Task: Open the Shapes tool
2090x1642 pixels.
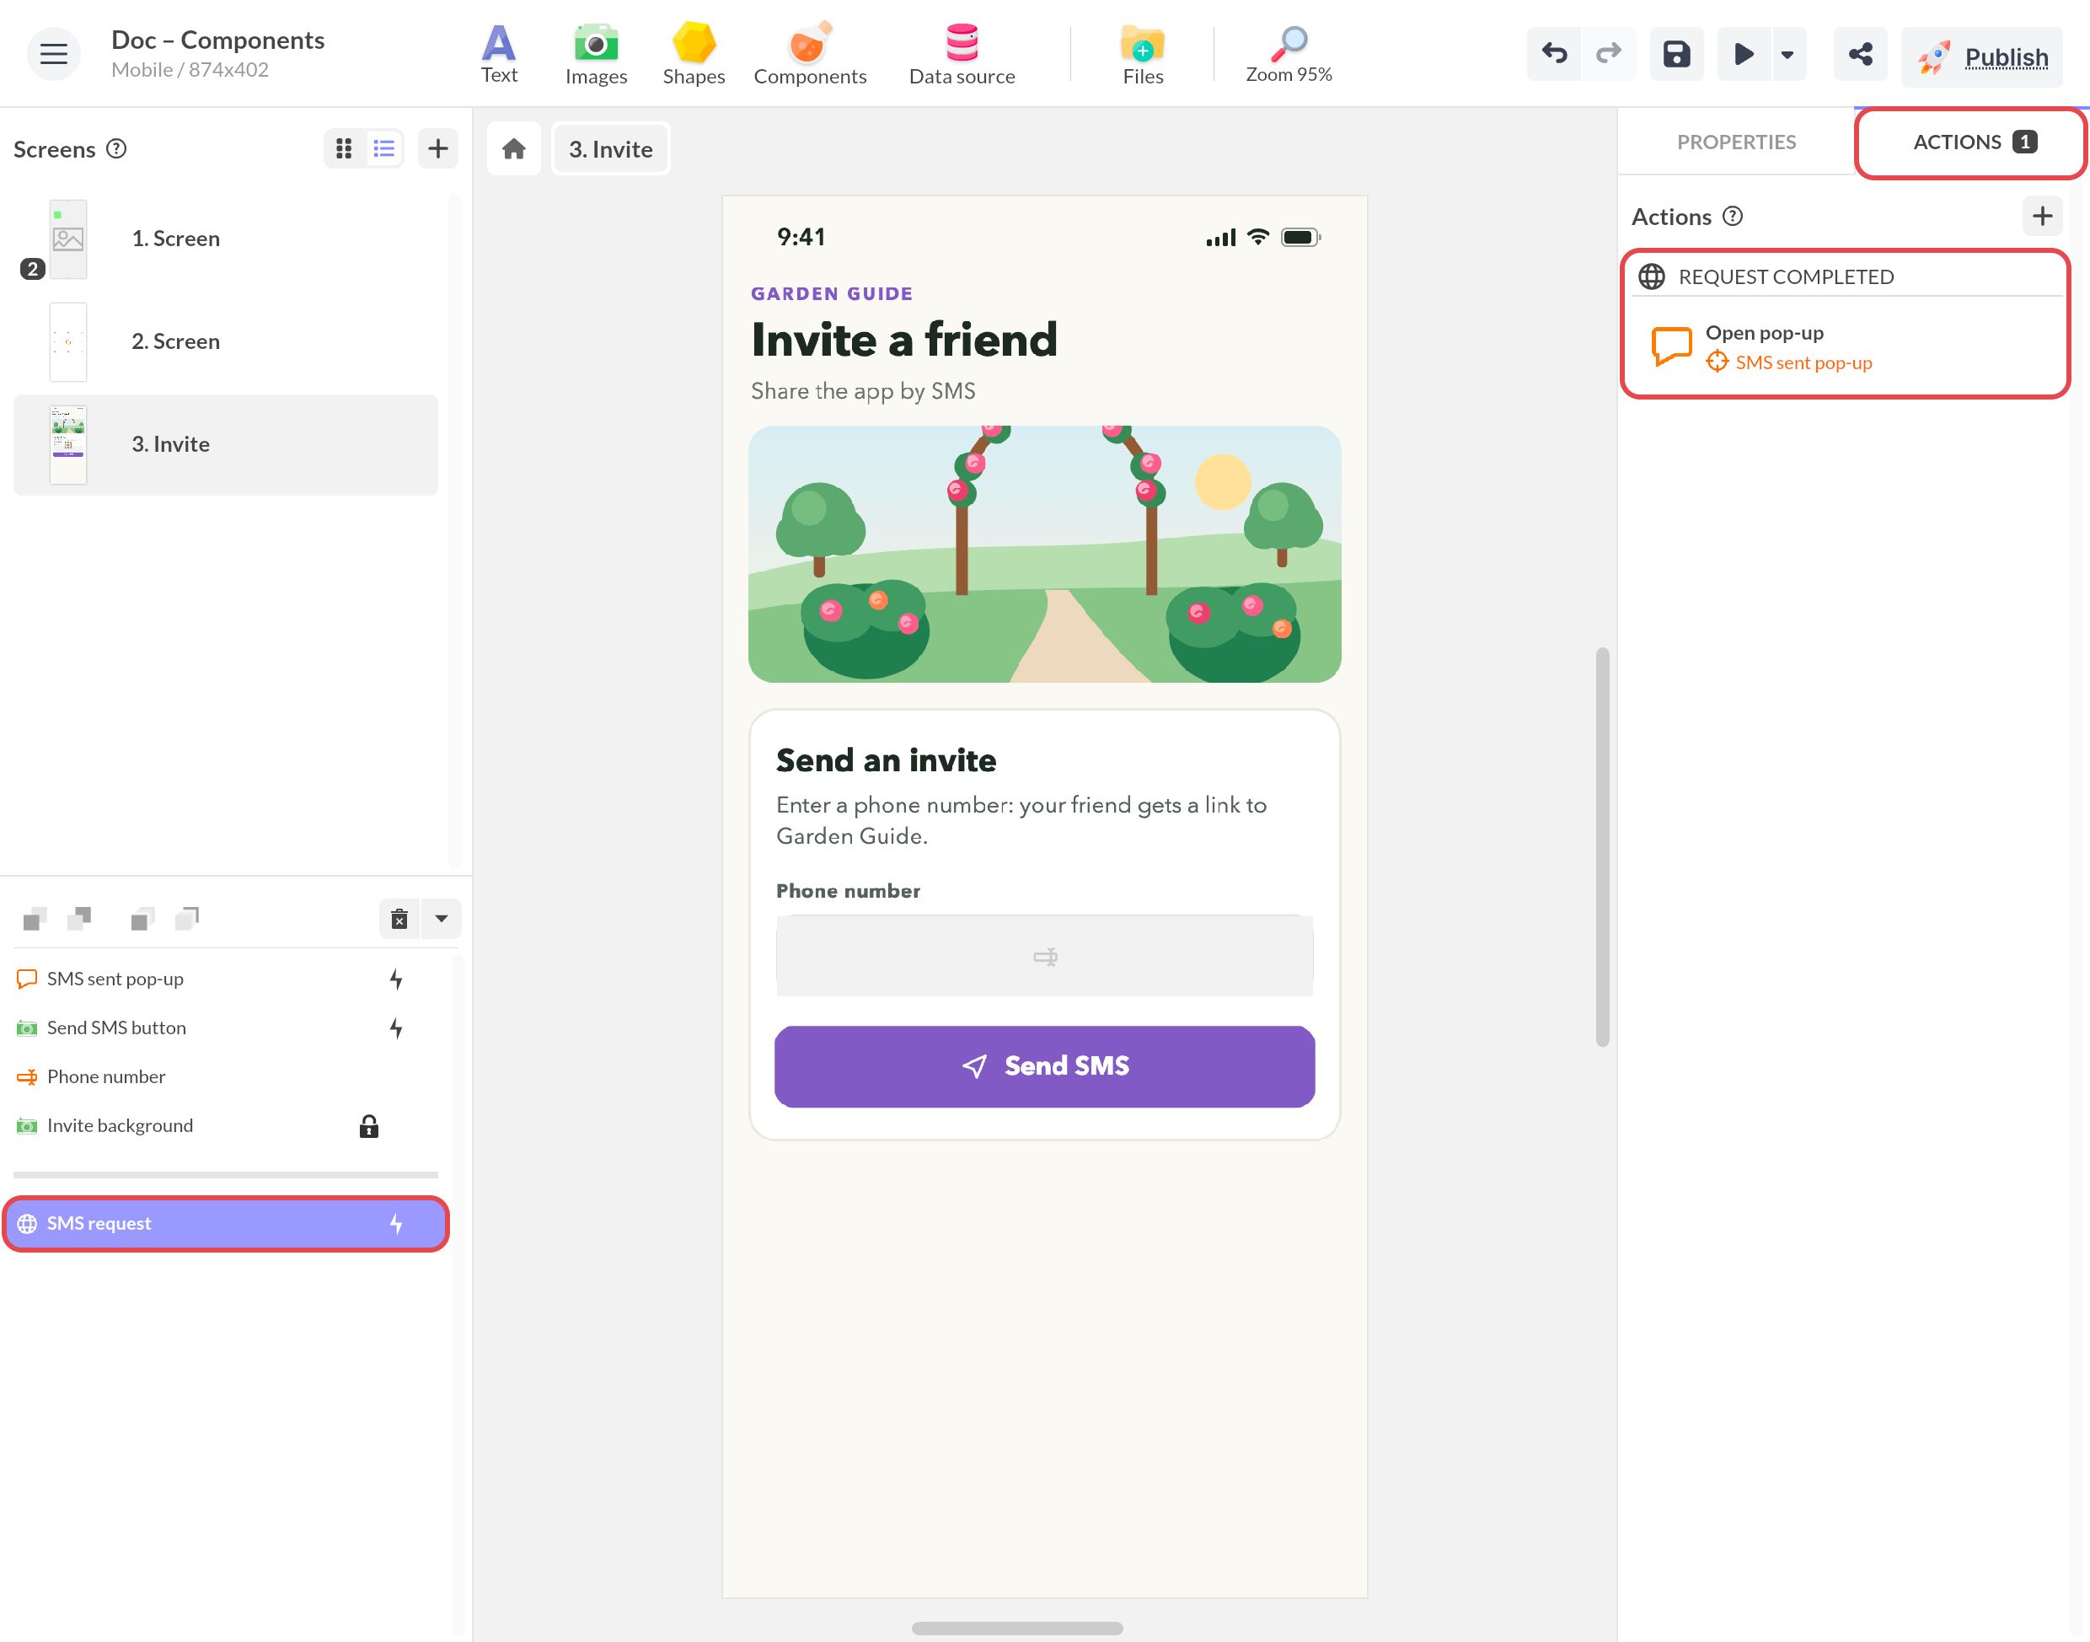Action: [x=694, y=54]
